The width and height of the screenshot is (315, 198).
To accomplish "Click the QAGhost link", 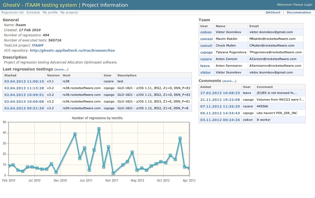I will point(273,12).
